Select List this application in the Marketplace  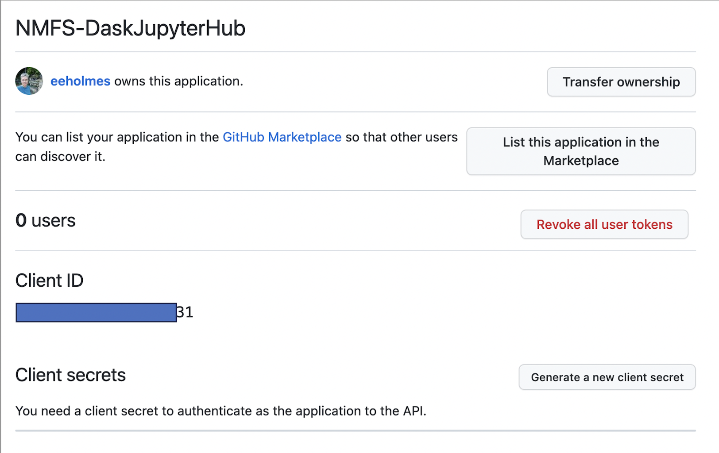[581, 151]
